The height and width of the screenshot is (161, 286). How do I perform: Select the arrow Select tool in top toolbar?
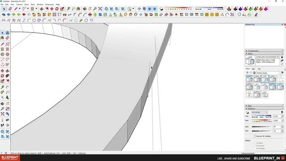pyautogui.click(x=4, y=9)
